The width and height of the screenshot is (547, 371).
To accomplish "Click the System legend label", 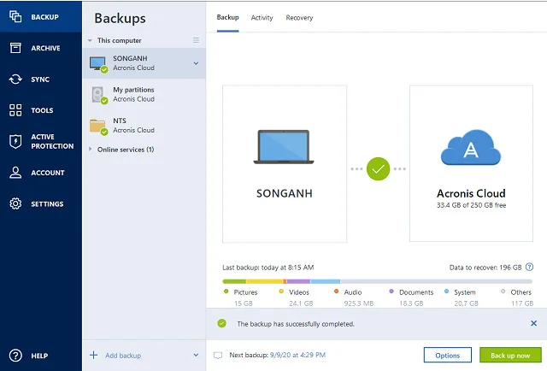I will coord(465,292).
